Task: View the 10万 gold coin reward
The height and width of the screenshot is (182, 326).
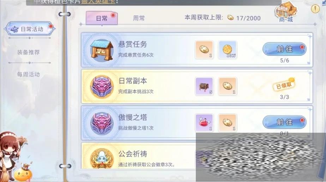Action: coord(228,50)
